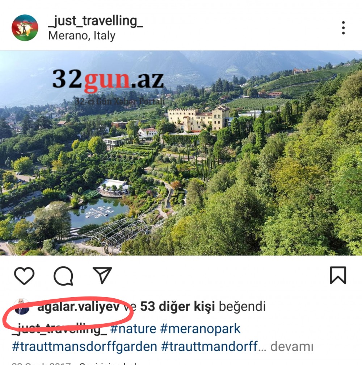Save the post with the bookmark icon
The height and width of the screenshot is (365, 362).
(338, 275)
